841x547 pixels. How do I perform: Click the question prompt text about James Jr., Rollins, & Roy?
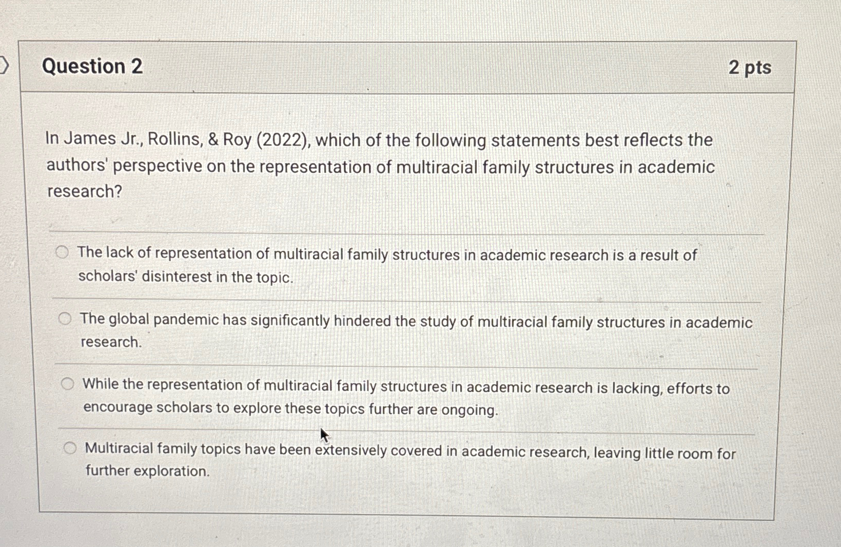coord(380,165)
